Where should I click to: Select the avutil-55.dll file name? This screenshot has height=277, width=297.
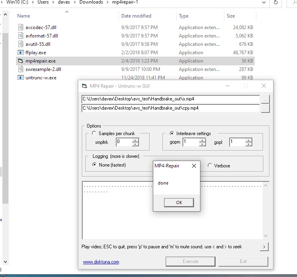tap(38, 44)
